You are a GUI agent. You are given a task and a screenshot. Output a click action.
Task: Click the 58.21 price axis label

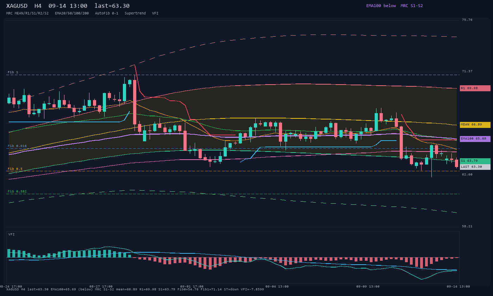coord(467,226)
